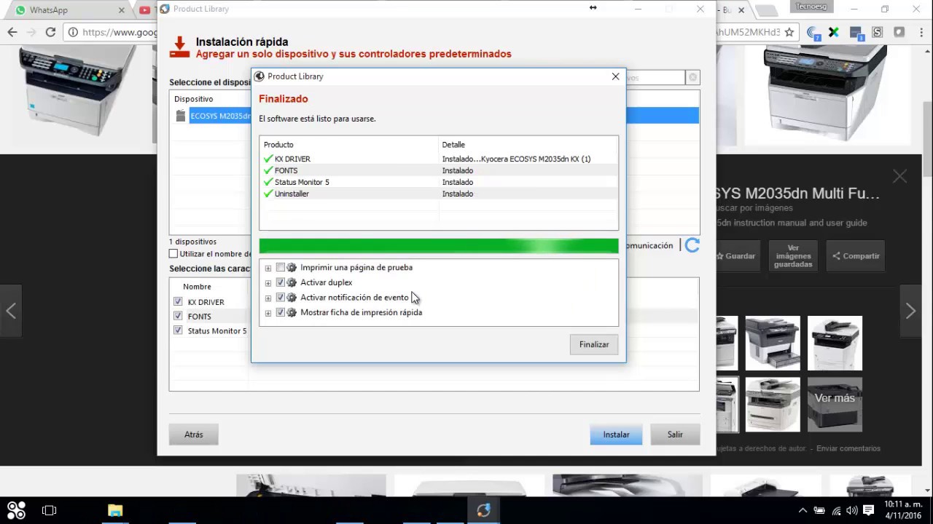
Task: Click the green installation progress bar
Action: pos(439,246)
